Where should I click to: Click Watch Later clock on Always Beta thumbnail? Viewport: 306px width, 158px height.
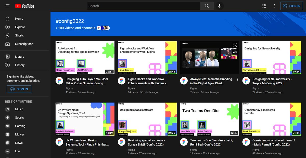tap(235, 45)
